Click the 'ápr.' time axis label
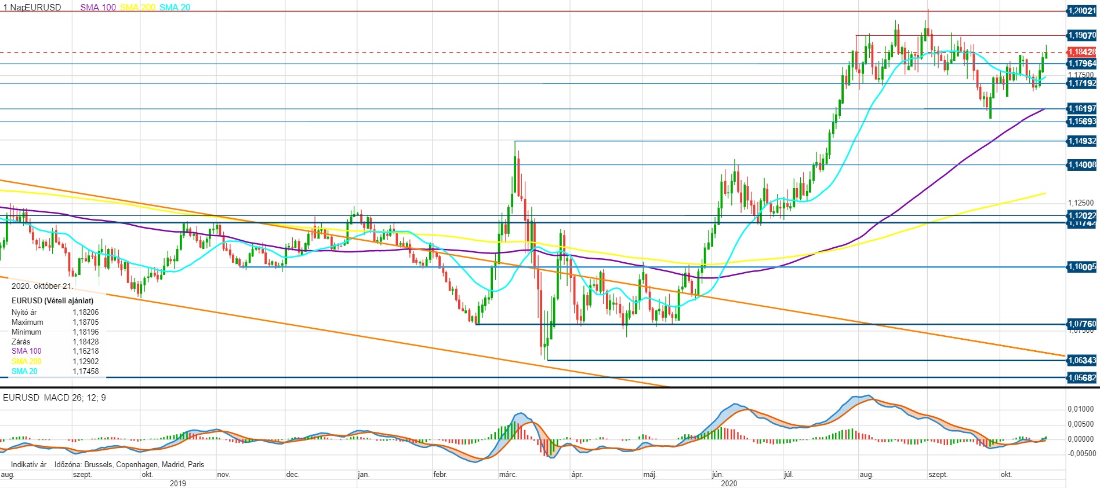 pyautogui.click(x=577, y=475)
